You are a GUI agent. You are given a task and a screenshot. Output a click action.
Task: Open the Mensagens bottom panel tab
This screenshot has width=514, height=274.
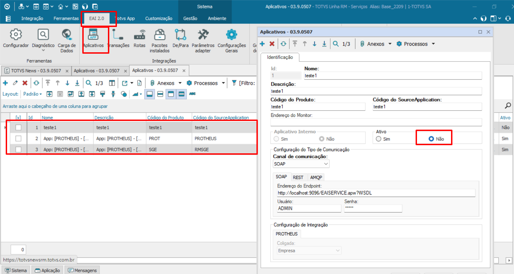pos(82,270)
